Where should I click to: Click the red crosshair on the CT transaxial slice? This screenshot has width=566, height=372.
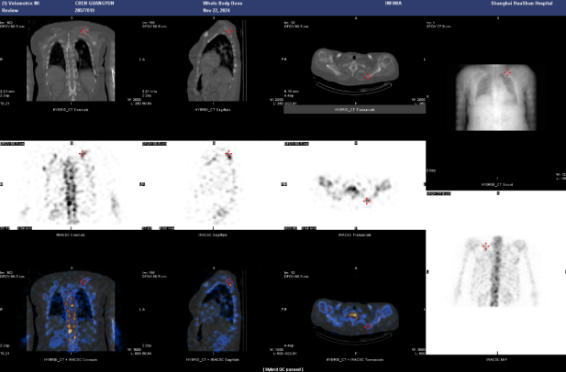click(368, 76)
